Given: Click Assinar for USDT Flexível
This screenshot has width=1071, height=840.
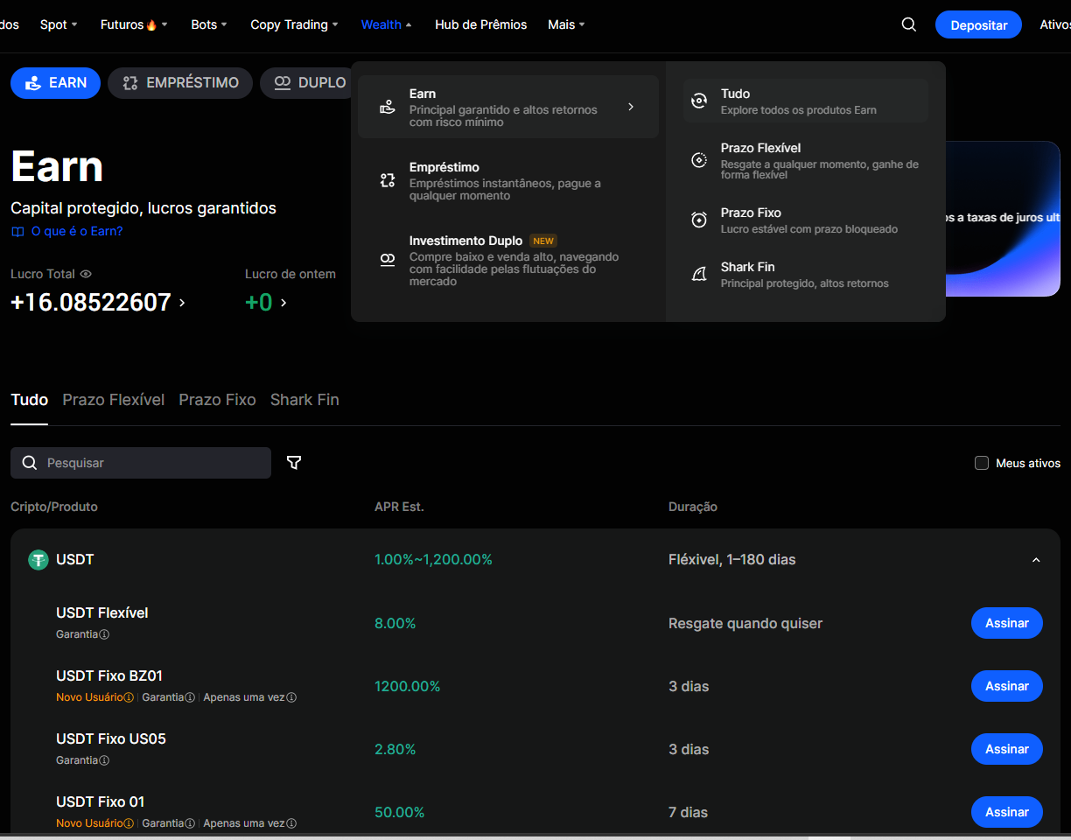Looking at the screenshot, I should (x=1007, y=623).
